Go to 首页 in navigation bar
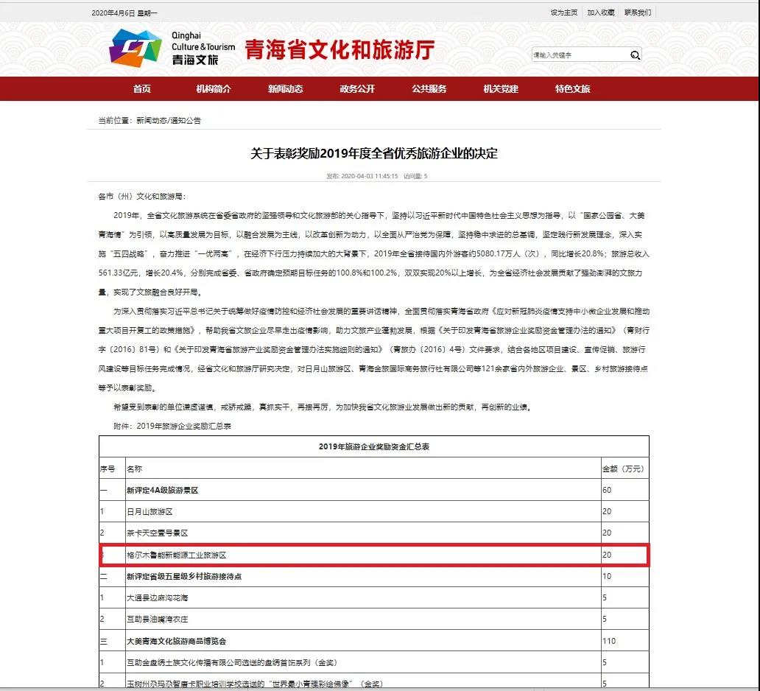 pos(142,89)
